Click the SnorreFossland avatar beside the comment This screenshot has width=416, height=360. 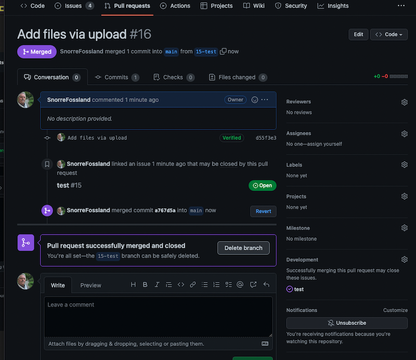click(25, 100)
